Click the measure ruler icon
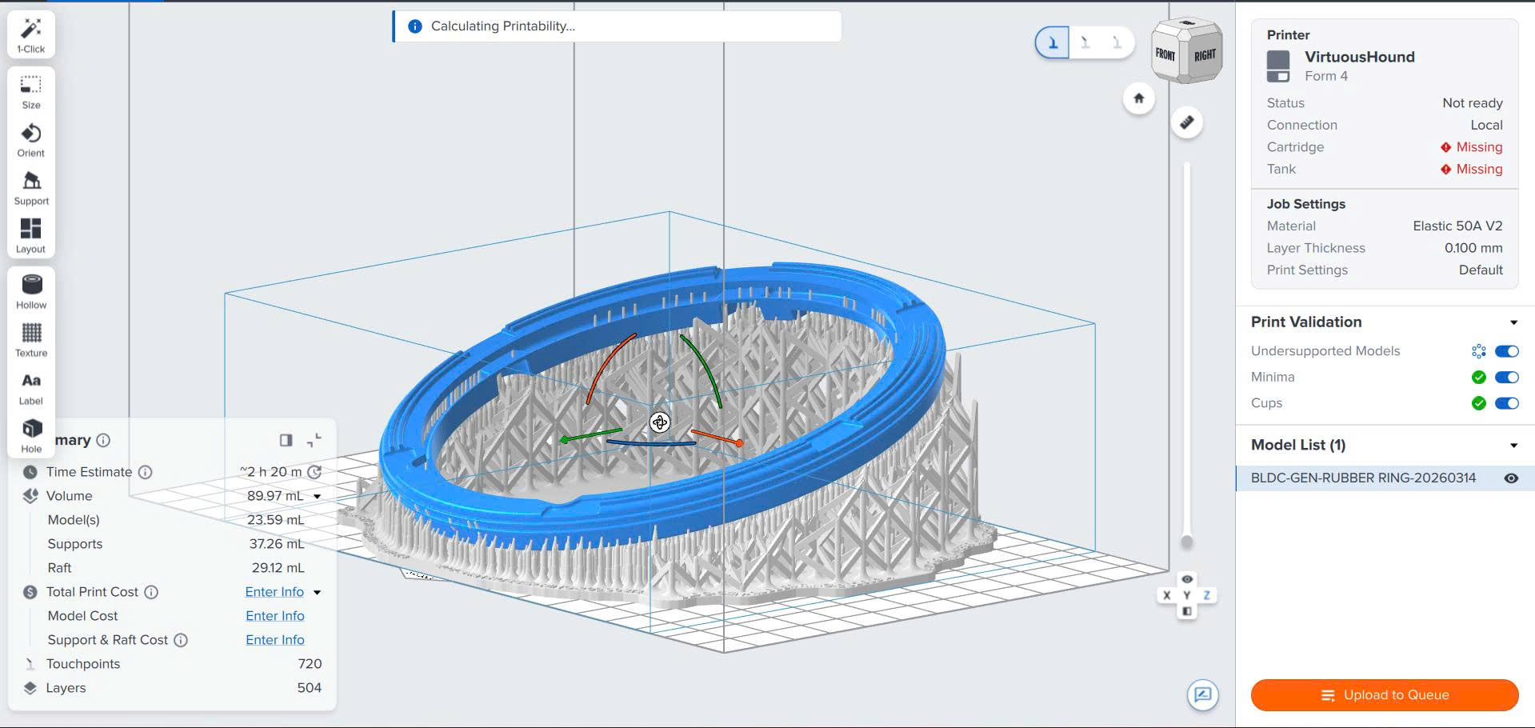This screenshot has height=728, width=1535. tap(1187, 122)
